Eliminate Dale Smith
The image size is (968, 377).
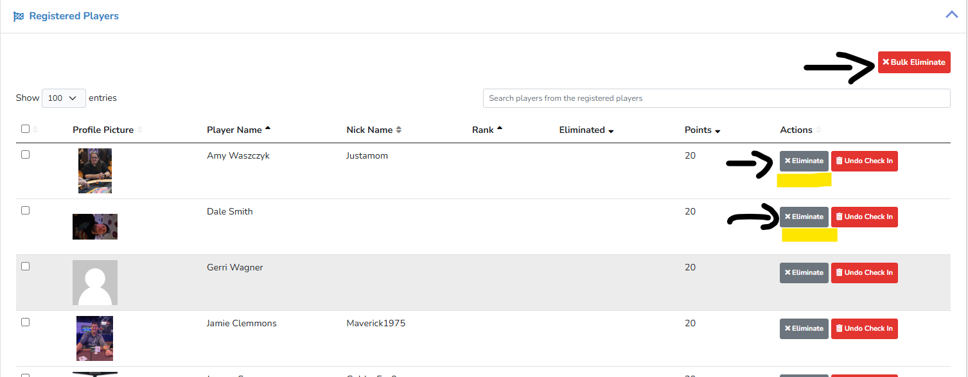(x=804, y=216)
